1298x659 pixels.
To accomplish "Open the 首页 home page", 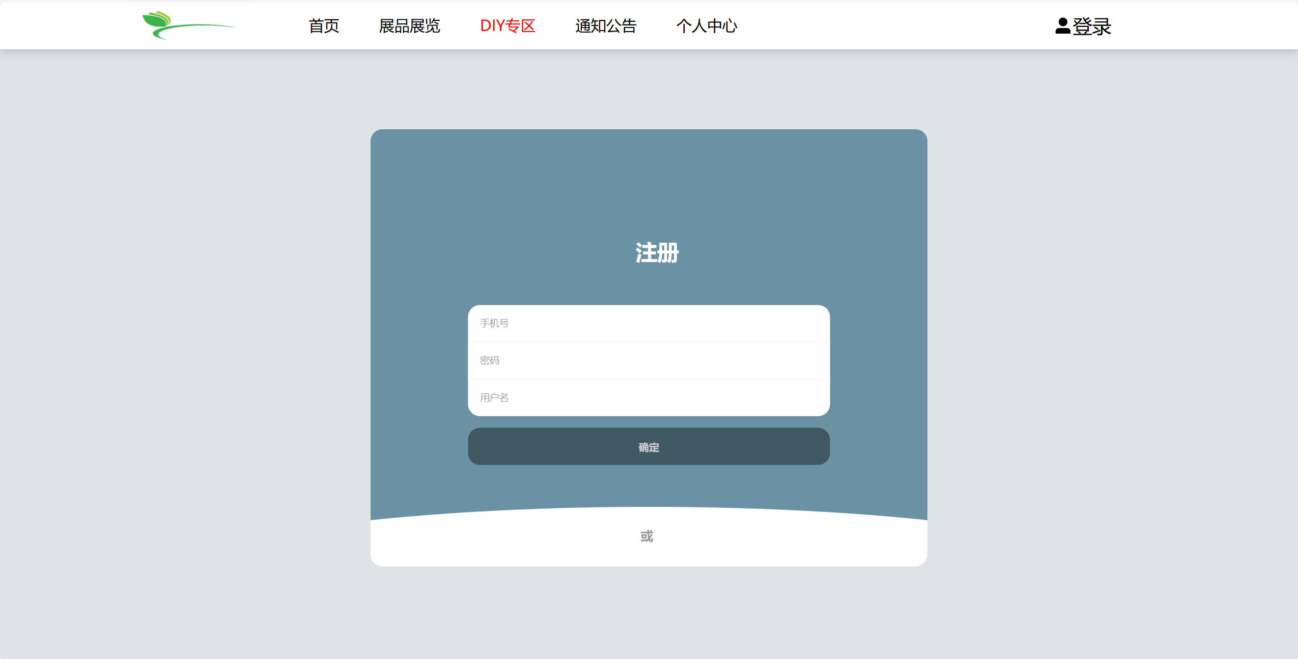I will click(x=324, y=26).
